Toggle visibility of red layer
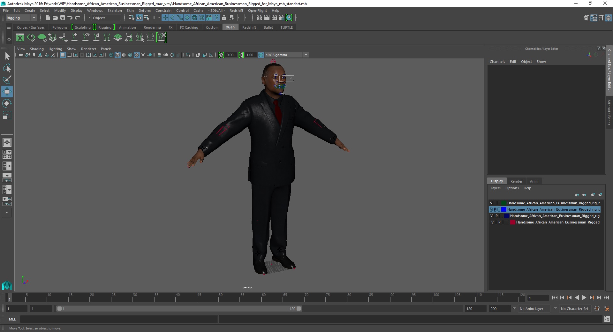613x332 pixels. point(492,222)
